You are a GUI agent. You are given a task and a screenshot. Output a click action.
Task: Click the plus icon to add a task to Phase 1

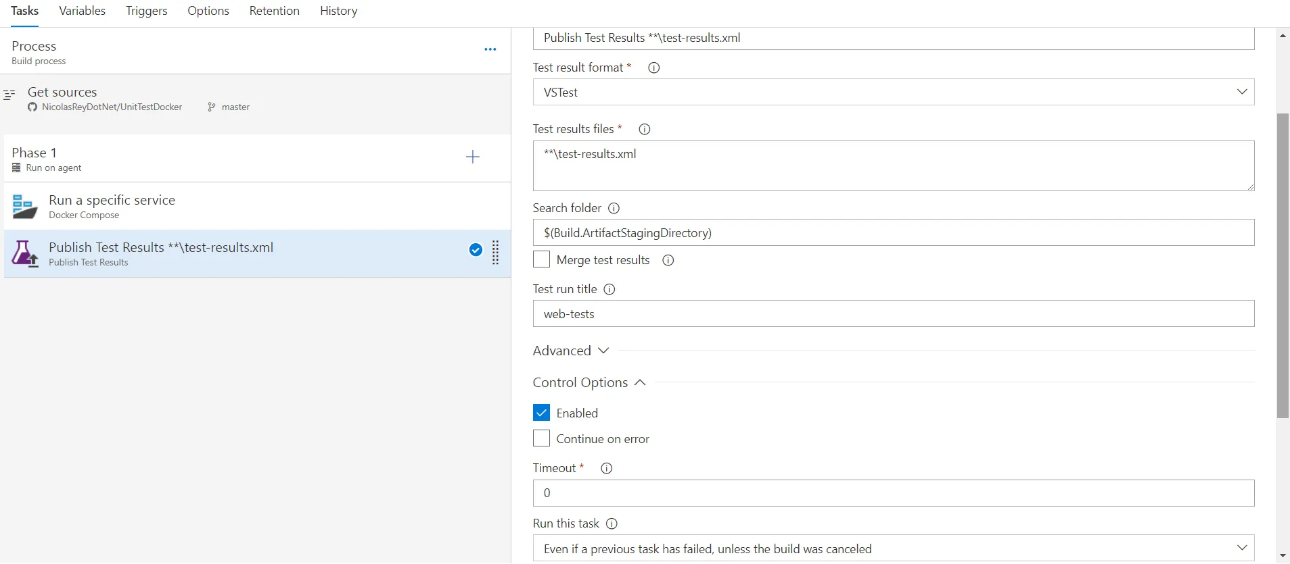[473, 157]
